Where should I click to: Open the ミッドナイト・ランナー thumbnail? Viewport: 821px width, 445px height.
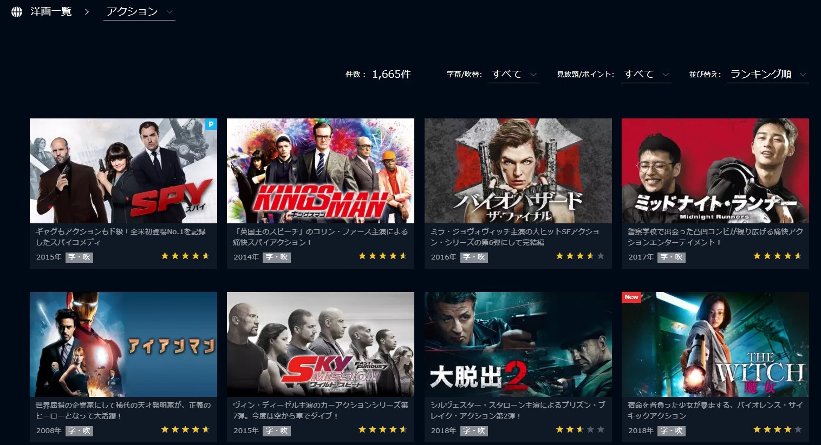(715, 171)
